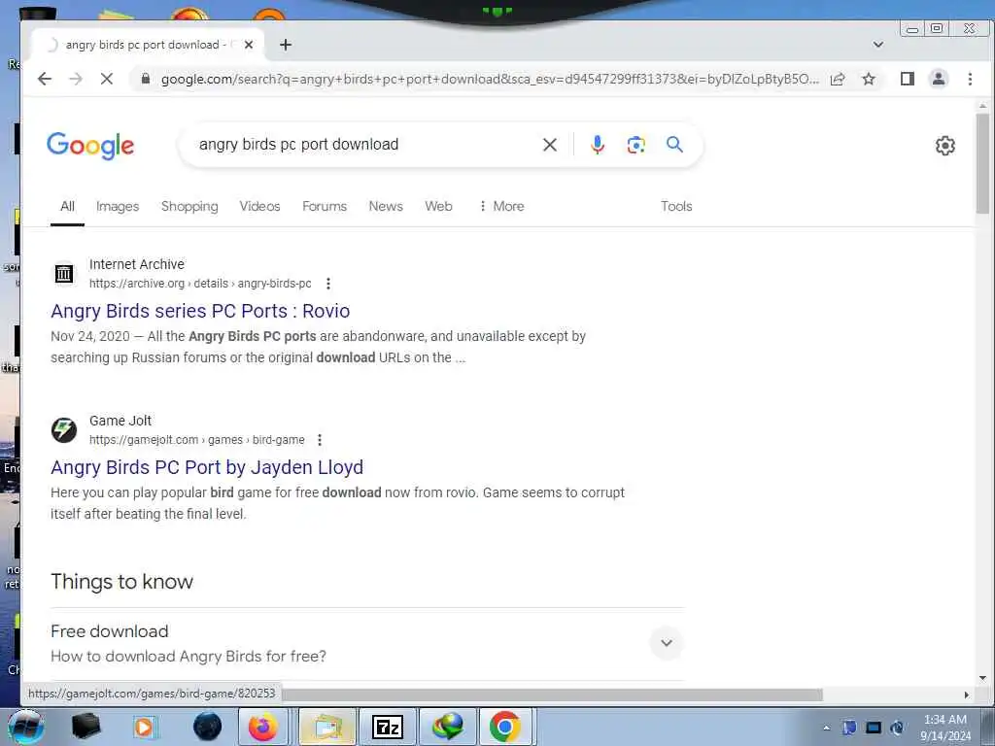Viewport: 995px width, 746px height.
Task: Click the horizontal scrollbar thumb
Action: point(552,695)
